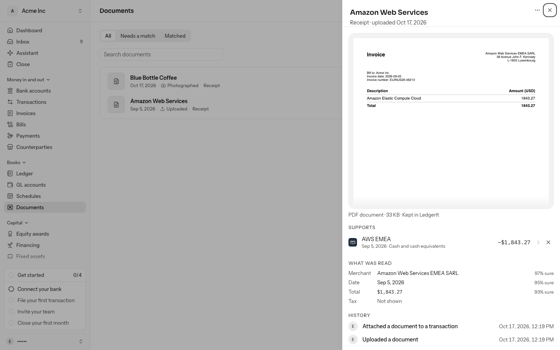
Task: Click the AWS logo icon in Supports
Action: [x=353, y=242]
